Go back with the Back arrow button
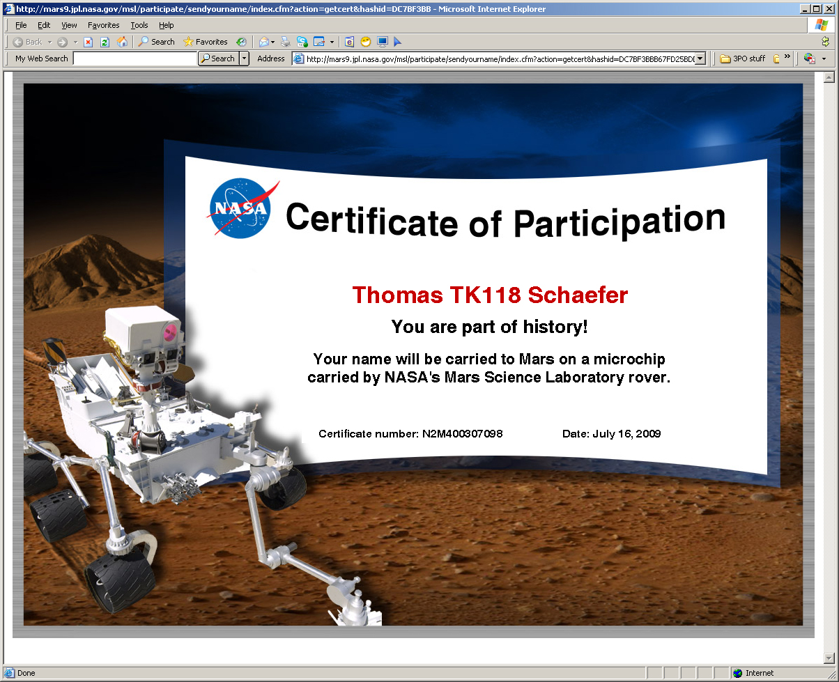839x682 pixels. (x=28, y=42)
